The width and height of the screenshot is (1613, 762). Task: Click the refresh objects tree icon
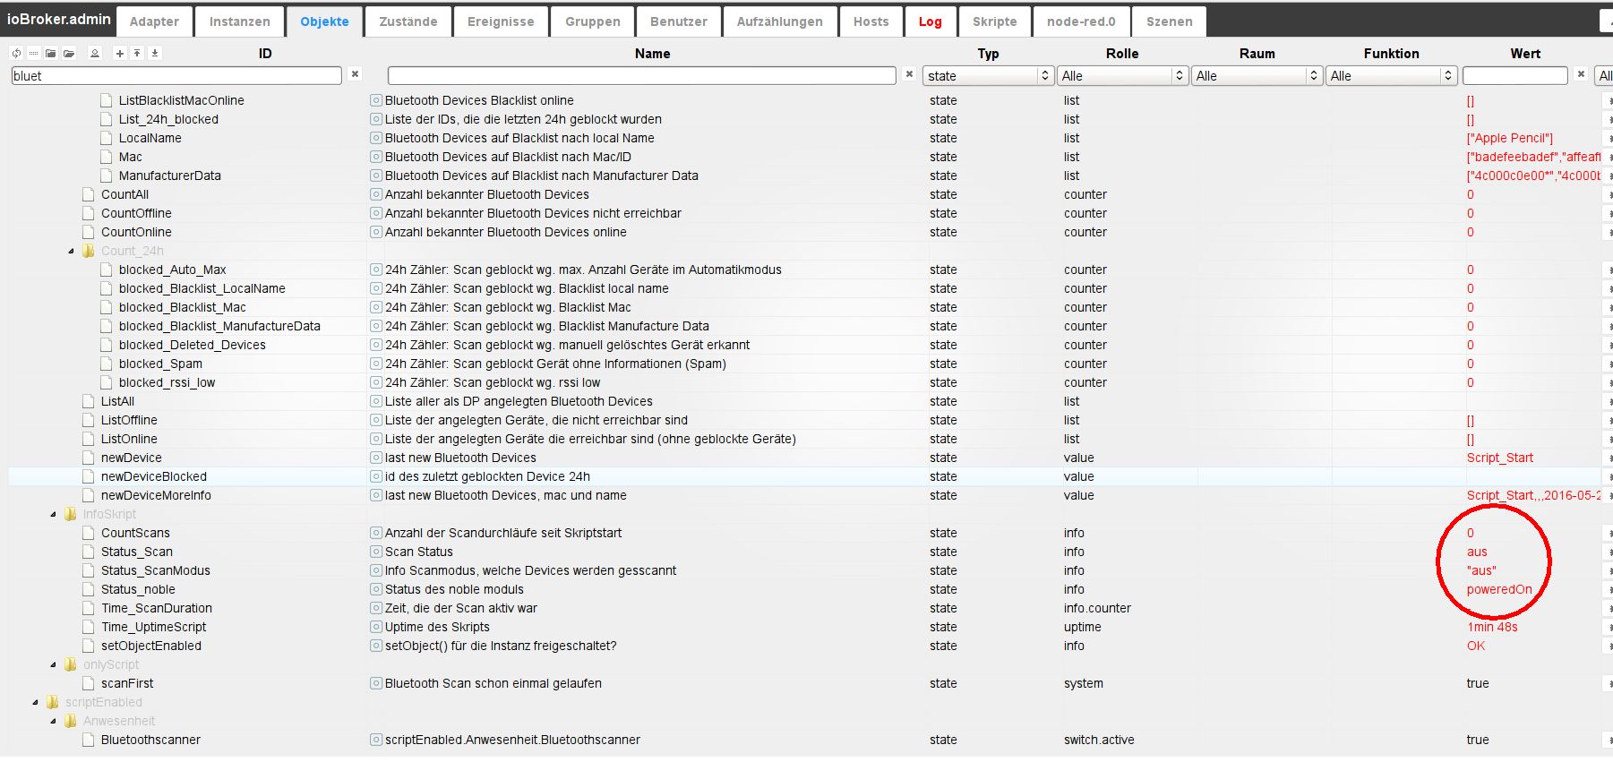coord(16,54)
